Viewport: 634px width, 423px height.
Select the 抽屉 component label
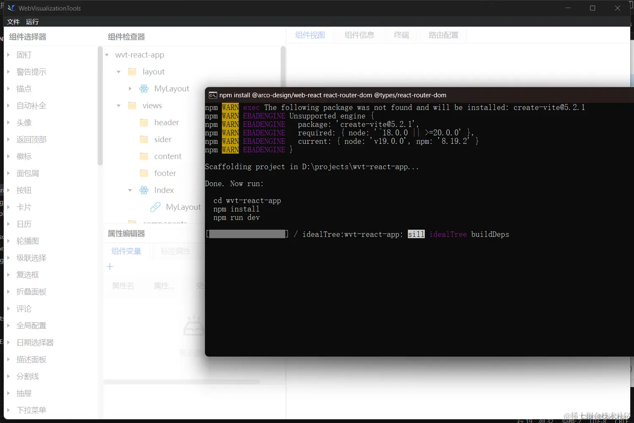pyautogui.click(x=24, y=393)
